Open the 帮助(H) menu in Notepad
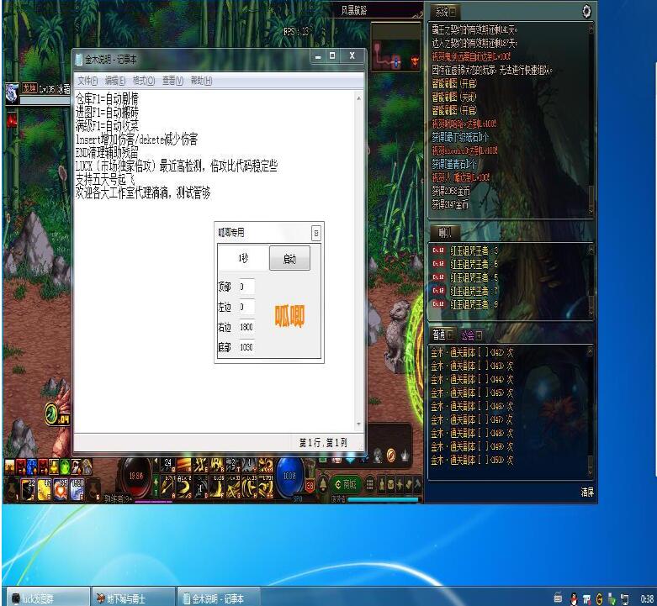Image resolution: width=657 pixels, height=606 pixels. (201, 81)
